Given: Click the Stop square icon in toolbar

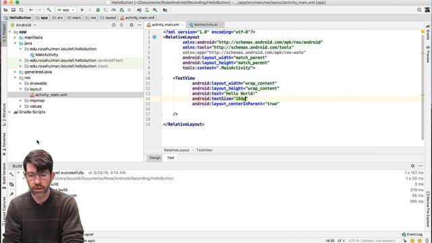Looking at the screenshot, I should coord(130,10).
